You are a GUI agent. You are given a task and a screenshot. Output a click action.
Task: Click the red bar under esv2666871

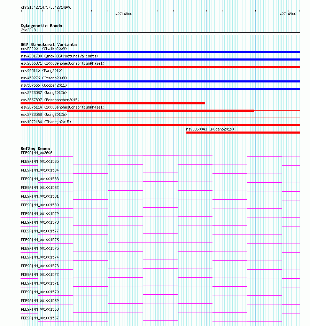tap(160, 67)
